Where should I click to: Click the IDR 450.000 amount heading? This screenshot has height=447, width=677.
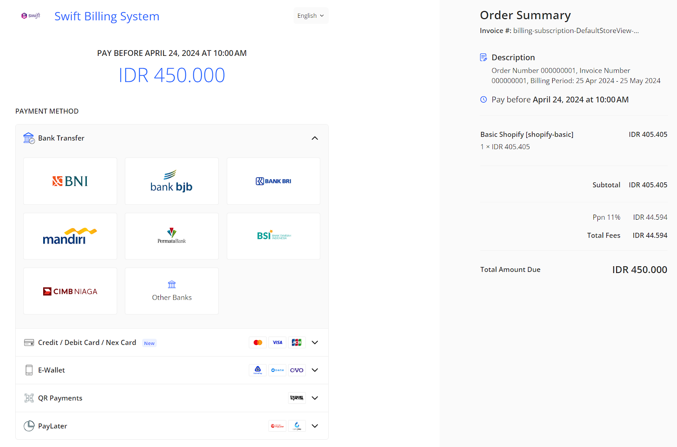click(172, 75)
